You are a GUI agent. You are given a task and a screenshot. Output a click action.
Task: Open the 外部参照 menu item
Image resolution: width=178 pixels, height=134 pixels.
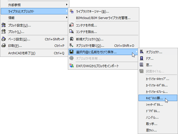pos(35,5)
